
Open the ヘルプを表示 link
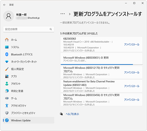tap(72, 114)
